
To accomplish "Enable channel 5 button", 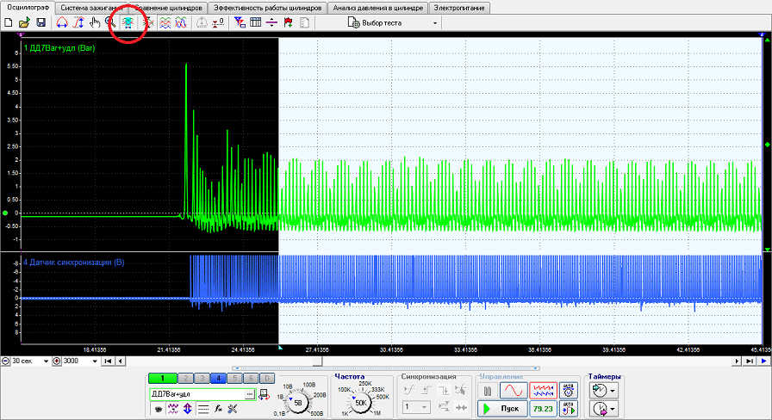I will coord(234,378).
